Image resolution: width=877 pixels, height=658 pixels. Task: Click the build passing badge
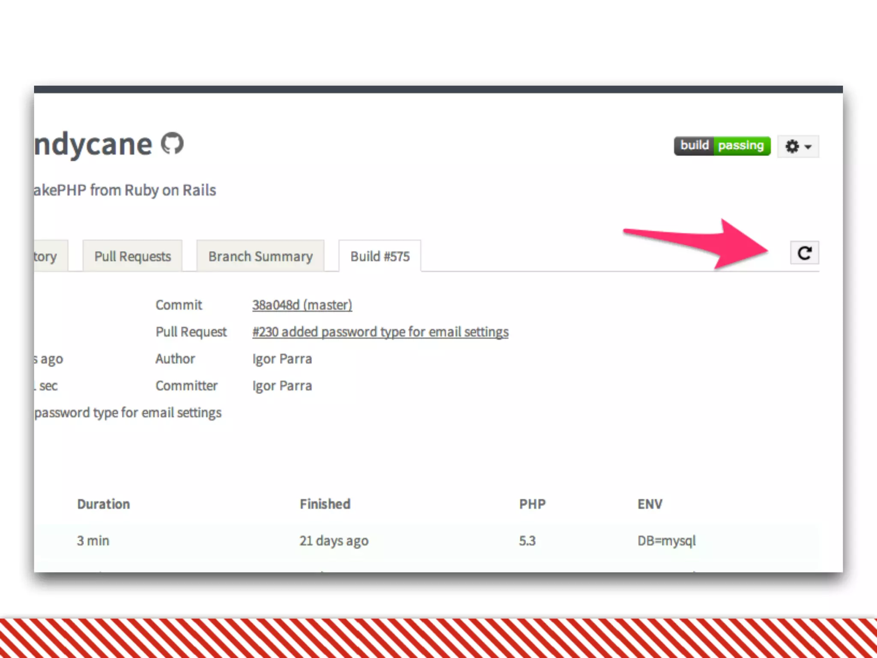(x=722, y=146)
